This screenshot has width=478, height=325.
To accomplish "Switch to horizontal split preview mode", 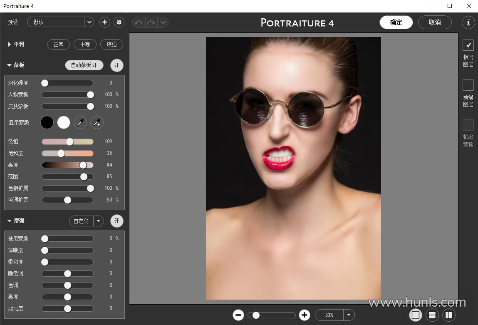I will 432,315.
